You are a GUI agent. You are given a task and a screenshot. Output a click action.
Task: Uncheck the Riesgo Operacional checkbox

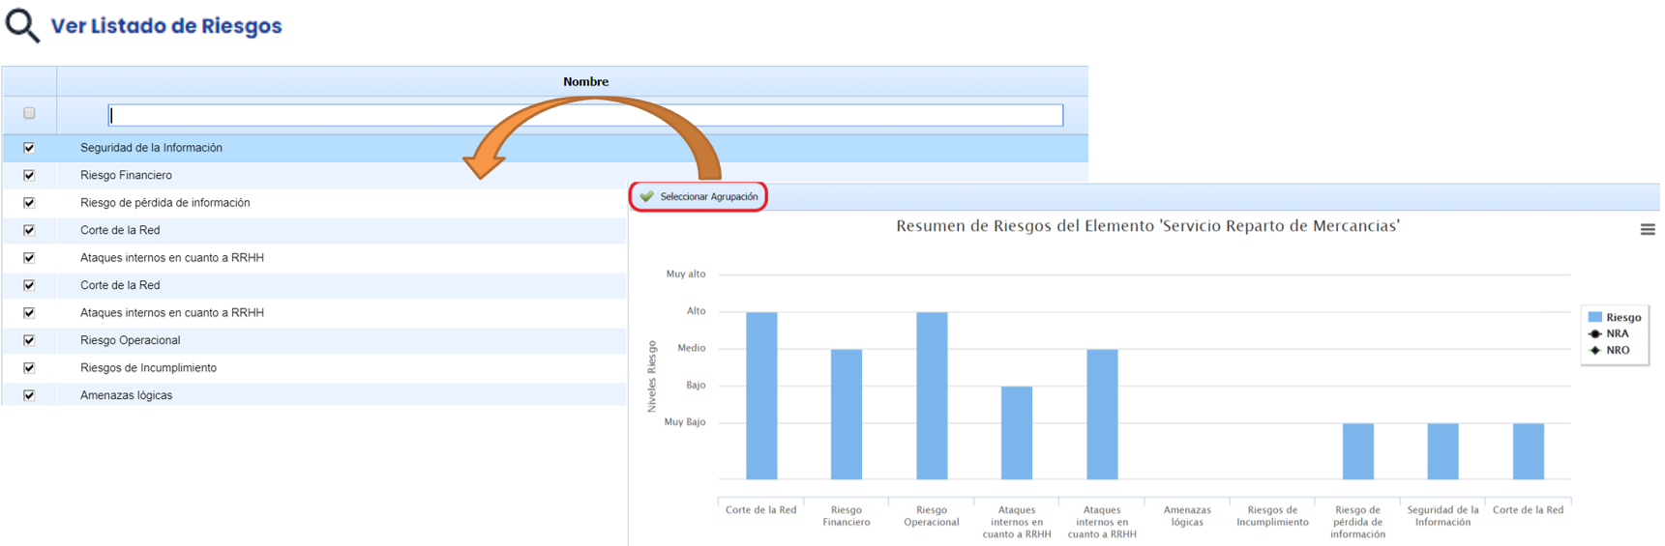point(29,340)
